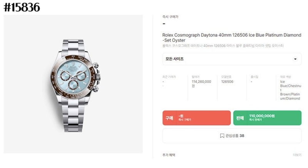Screen dimensions: 308x168
Task: Click the bookmark icon for 관심상품
Action: (222, 135)
